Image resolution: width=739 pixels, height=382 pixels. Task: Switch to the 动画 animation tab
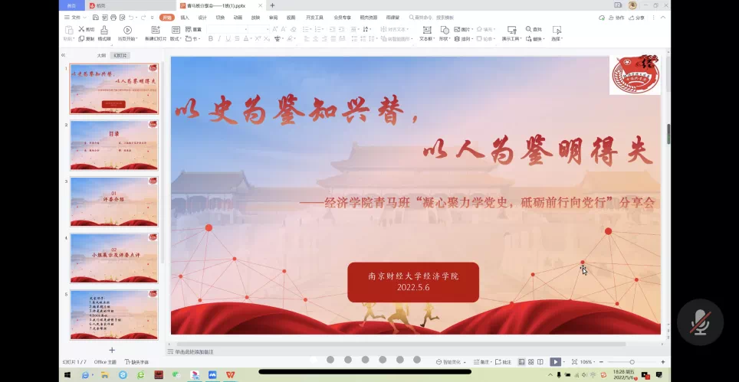tap(238, 17)
